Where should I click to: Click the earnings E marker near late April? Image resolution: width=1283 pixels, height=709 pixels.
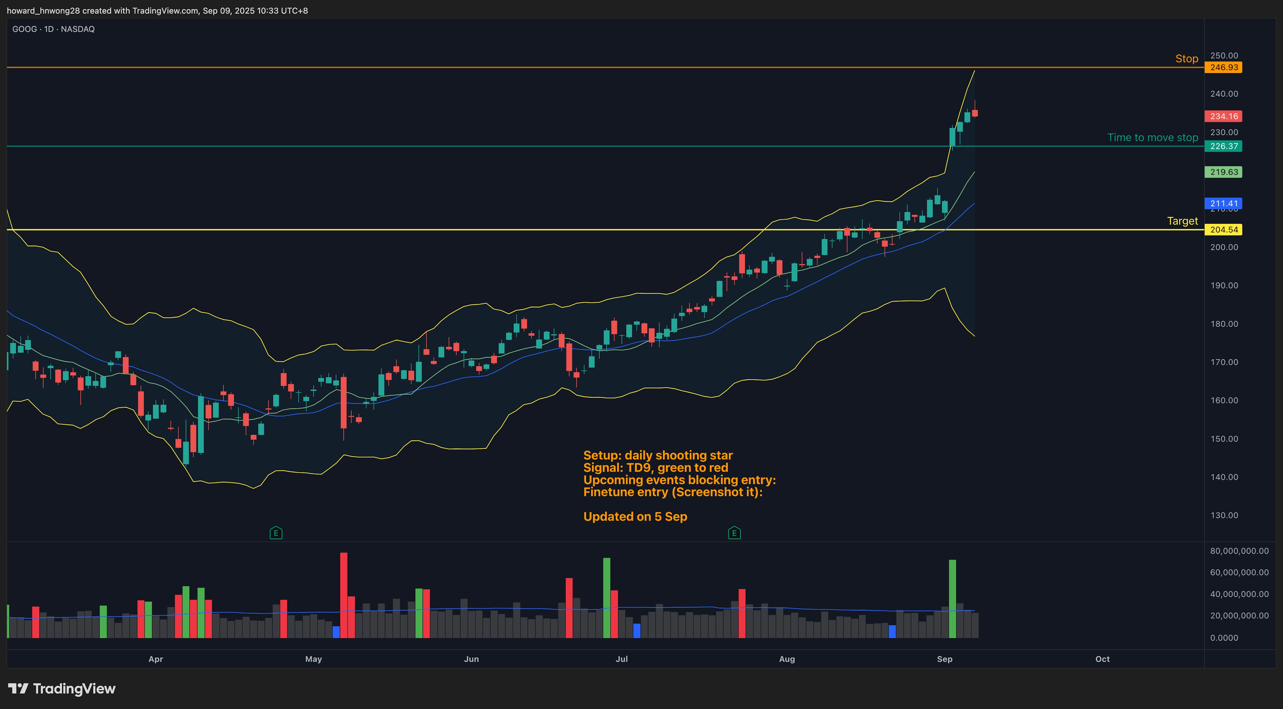(x=276, y=533)
